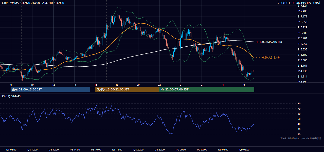Click price axis label 214.490

pos(302,82)
